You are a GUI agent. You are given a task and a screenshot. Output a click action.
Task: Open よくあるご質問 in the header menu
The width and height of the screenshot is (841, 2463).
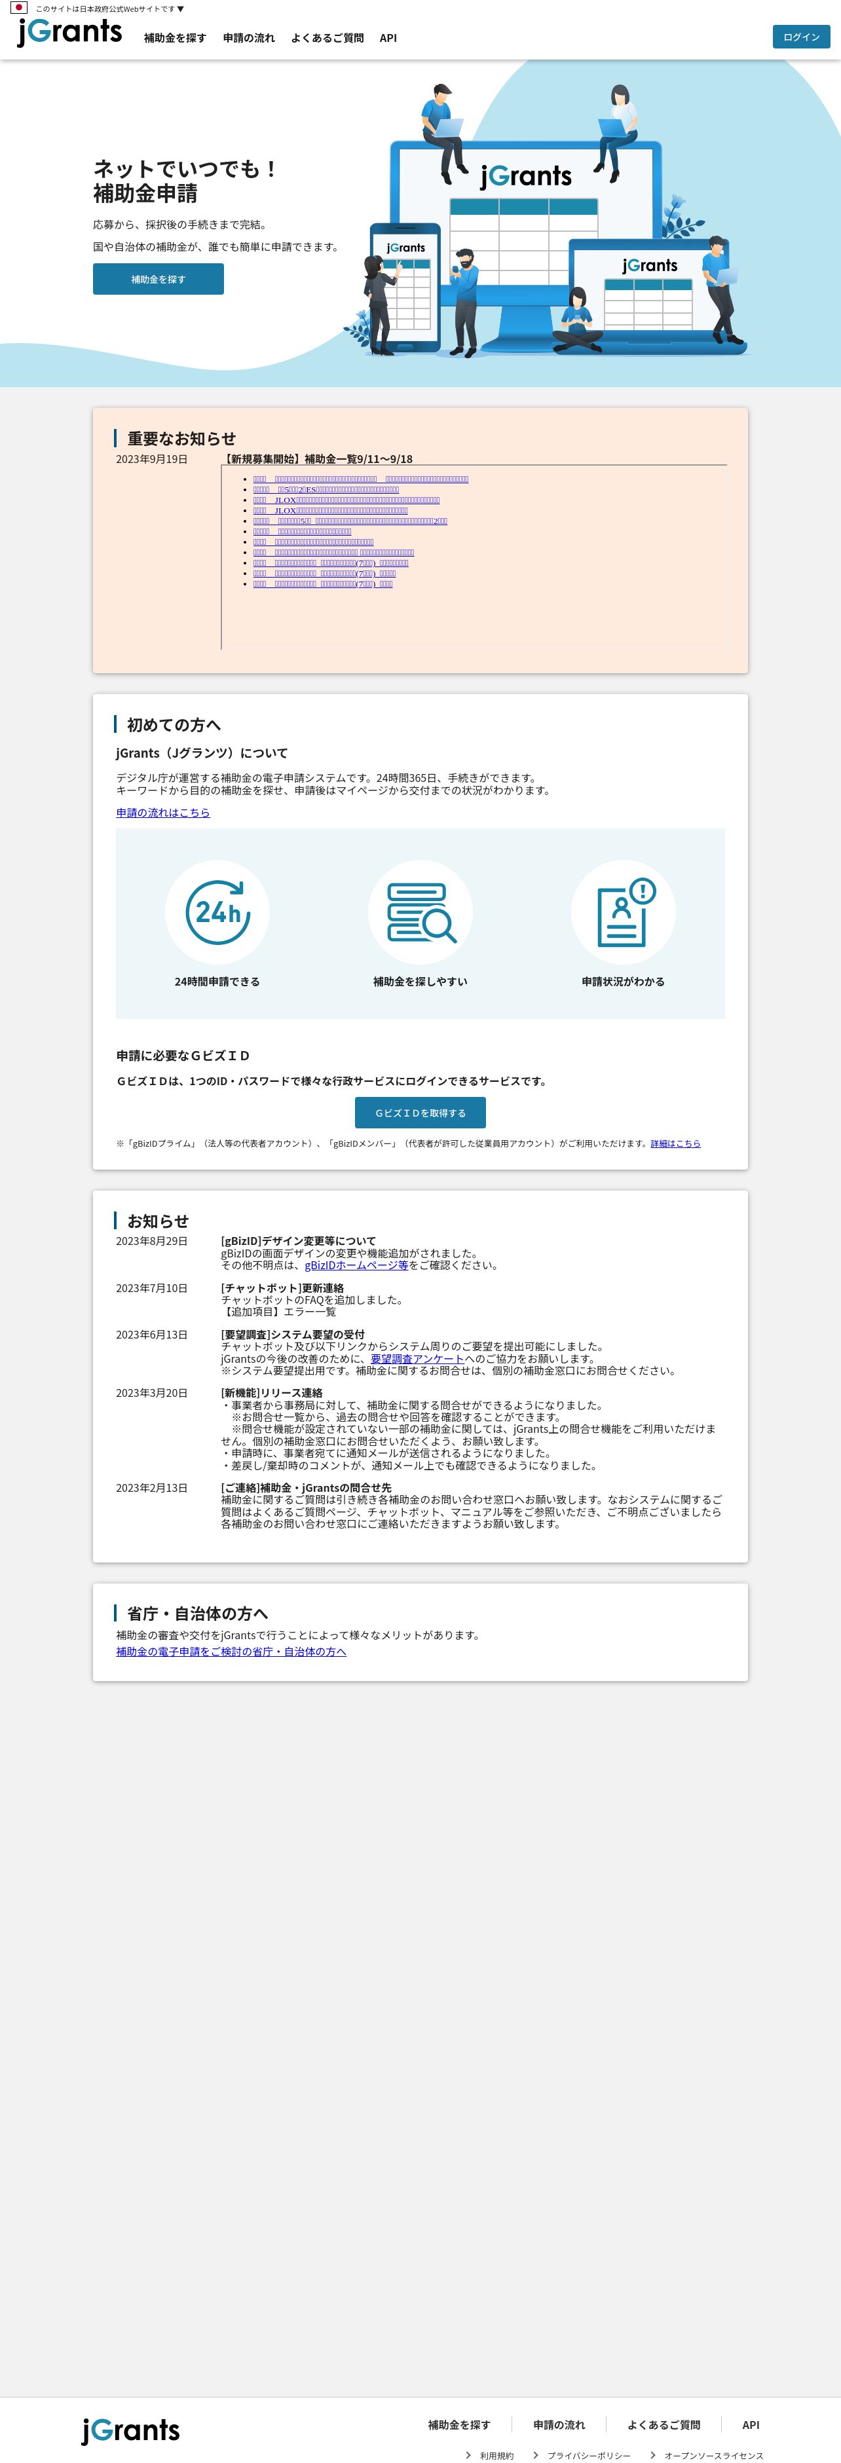(327, 38)
